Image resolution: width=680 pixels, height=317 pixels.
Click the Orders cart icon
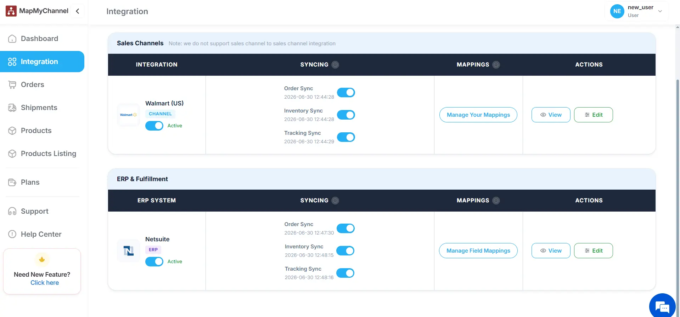coord(12,85)
